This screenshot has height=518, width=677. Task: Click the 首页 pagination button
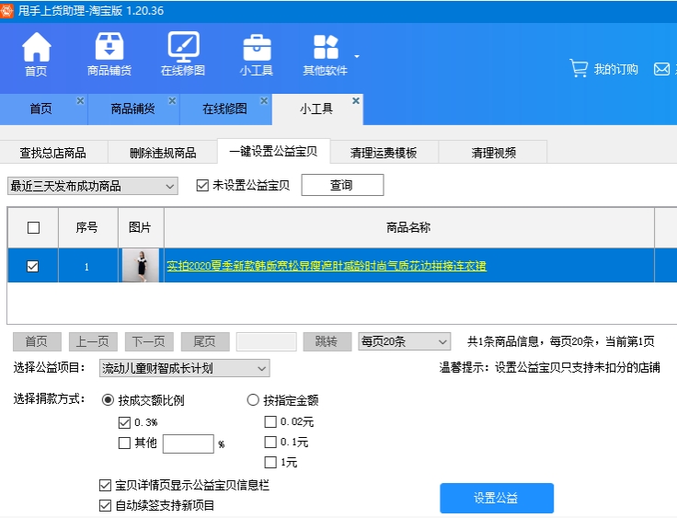point(37,341)
